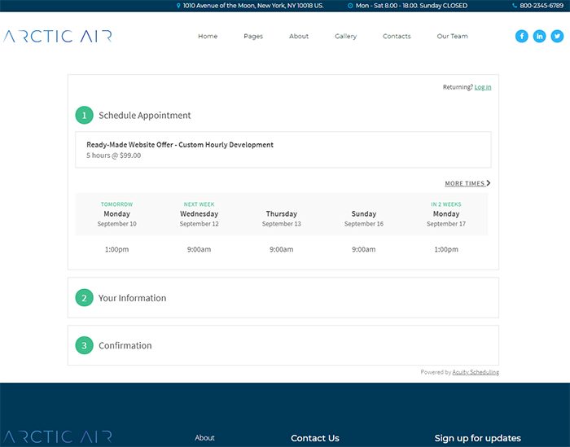Click the step 3 green circle
The image size is (570, 447).
[85, 345]
